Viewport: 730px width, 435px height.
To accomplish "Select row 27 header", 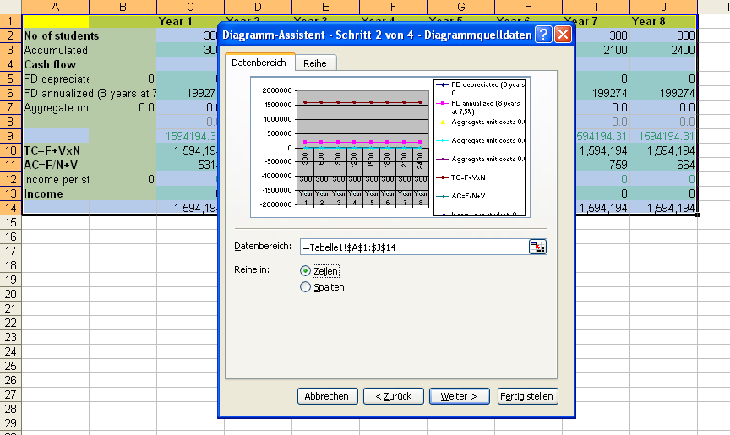I will click(11, 394).
